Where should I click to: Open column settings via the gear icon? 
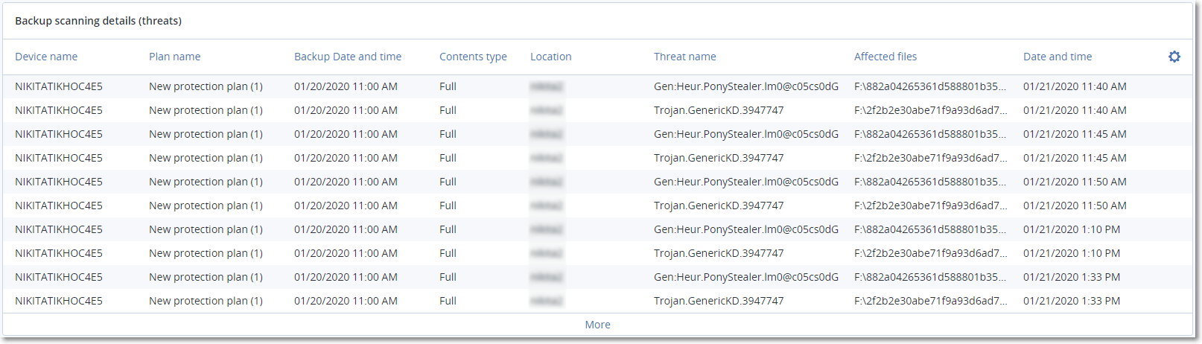click(x=1174, y=57)
